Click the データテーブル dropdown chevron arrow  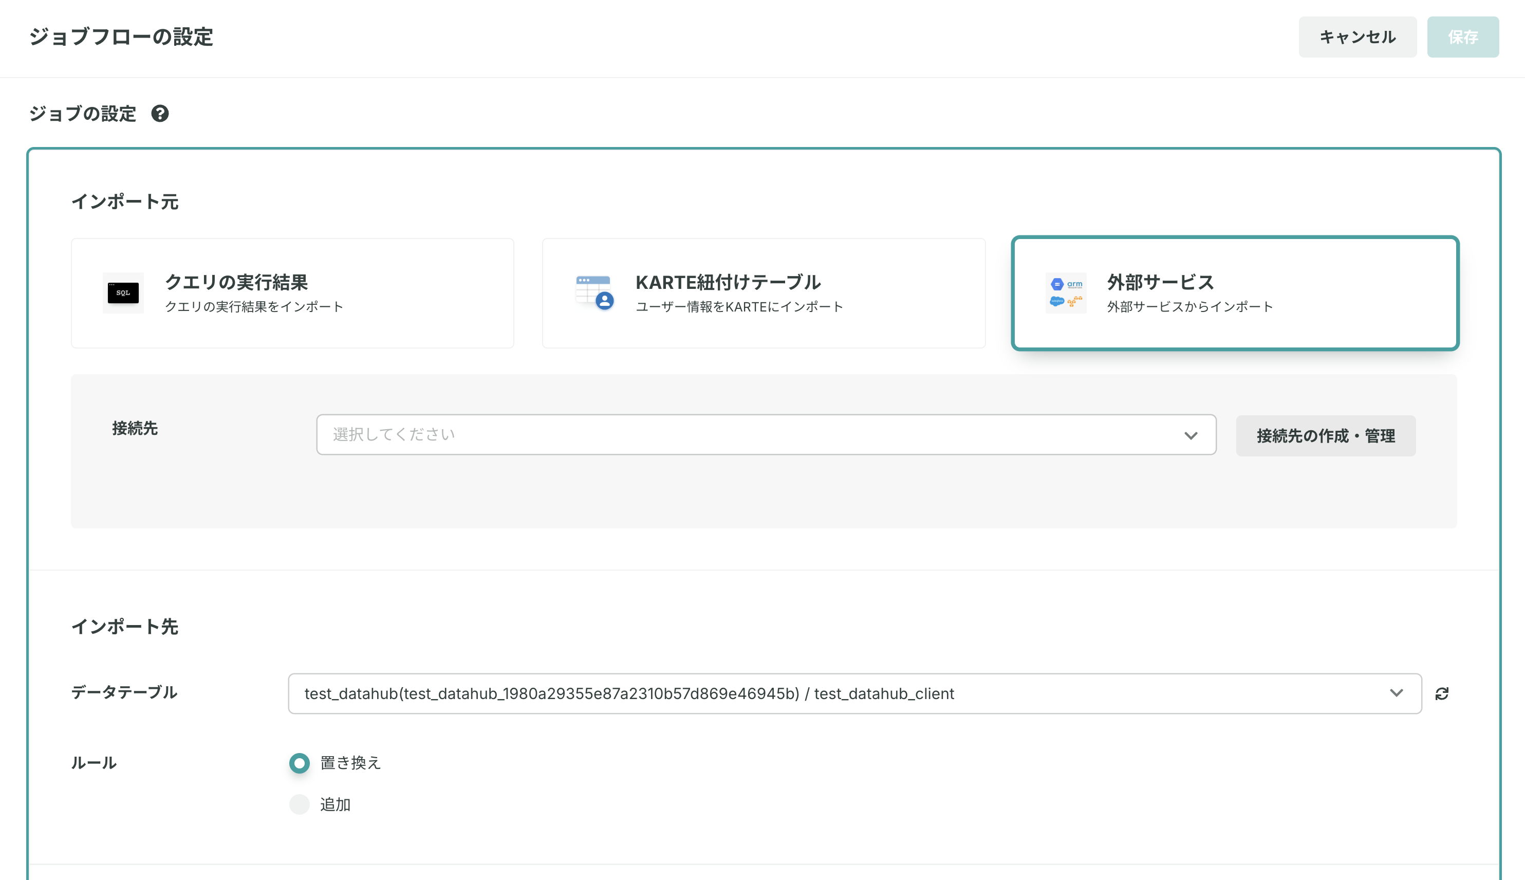point(1397,693)
